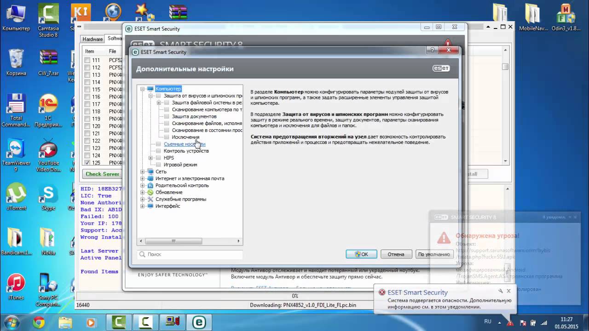Select the CW_7.rar archive on desktop
The image size is (589, 331).
(x=48, y=62)
